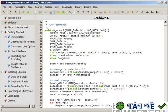Choose text background color

[127, 12]
